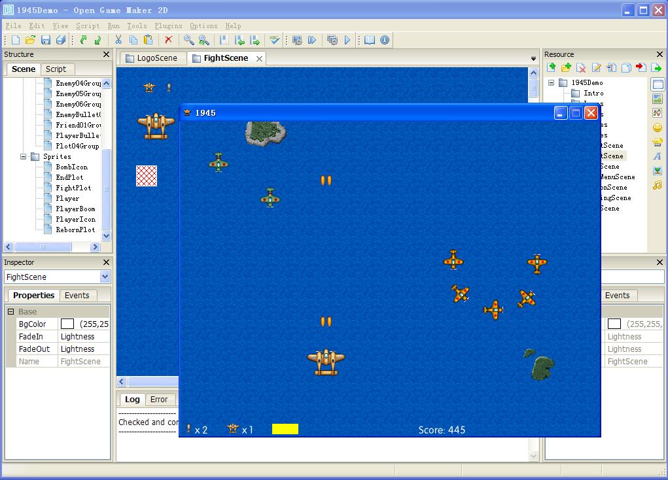
Task: Switch to the Error tab
Action: coord(159,400)
